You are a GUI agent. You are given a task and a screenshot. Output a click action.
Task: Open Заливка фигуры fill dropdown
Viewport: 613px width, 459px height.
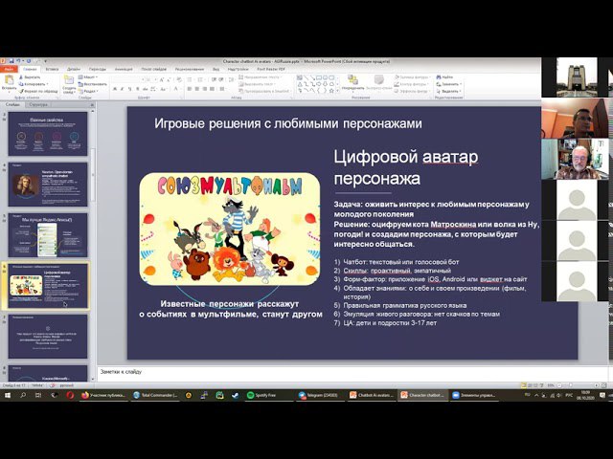[413, 76]
